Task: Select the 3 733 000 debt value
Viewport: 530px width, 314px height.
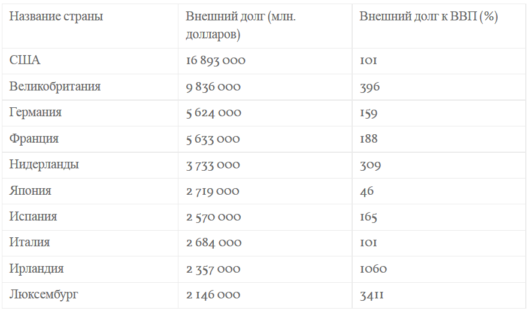Action: tap(213, 165)
